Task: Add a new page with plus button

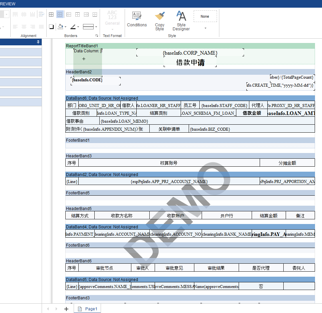Action: (x=66, y=309)
